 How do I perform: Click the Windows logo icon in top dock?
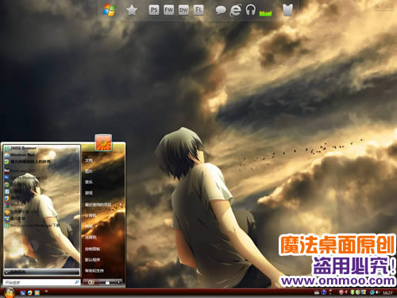[109, 10]
